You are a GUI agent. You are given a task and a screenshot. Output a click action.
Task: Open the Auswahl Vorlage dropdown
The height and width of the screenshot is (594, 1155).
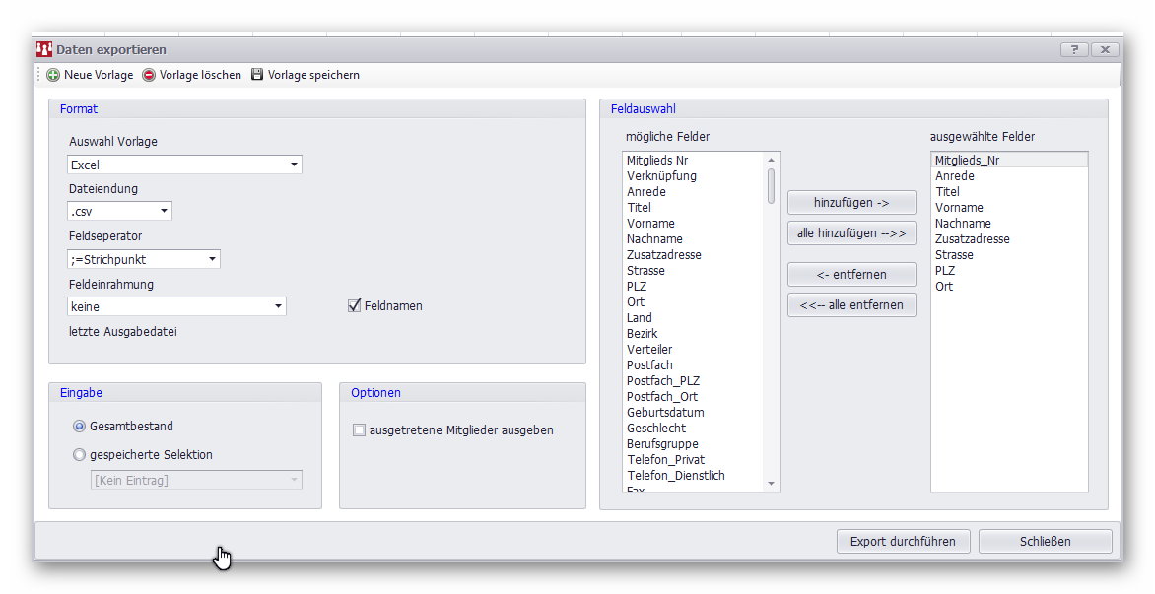tap(294, 165)
